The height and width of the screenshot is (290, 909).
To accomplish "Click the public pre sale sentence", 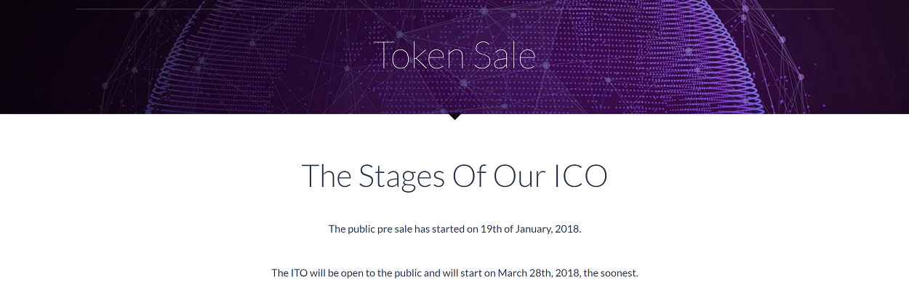I will click(x=454, y=229).
